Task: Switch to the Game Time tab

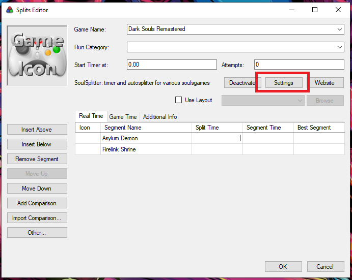Action: click(123, 117)
